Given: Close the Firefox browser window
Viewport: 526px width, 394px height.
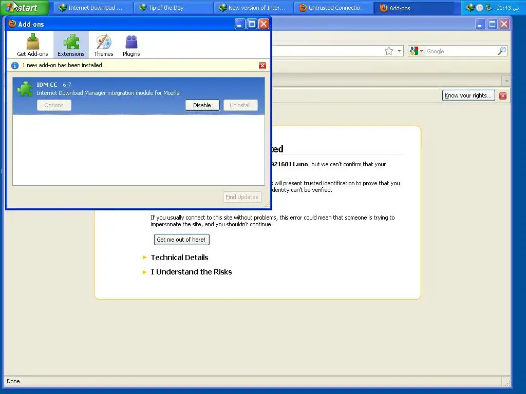Looking at the screenshot, I should click(504, 24).
